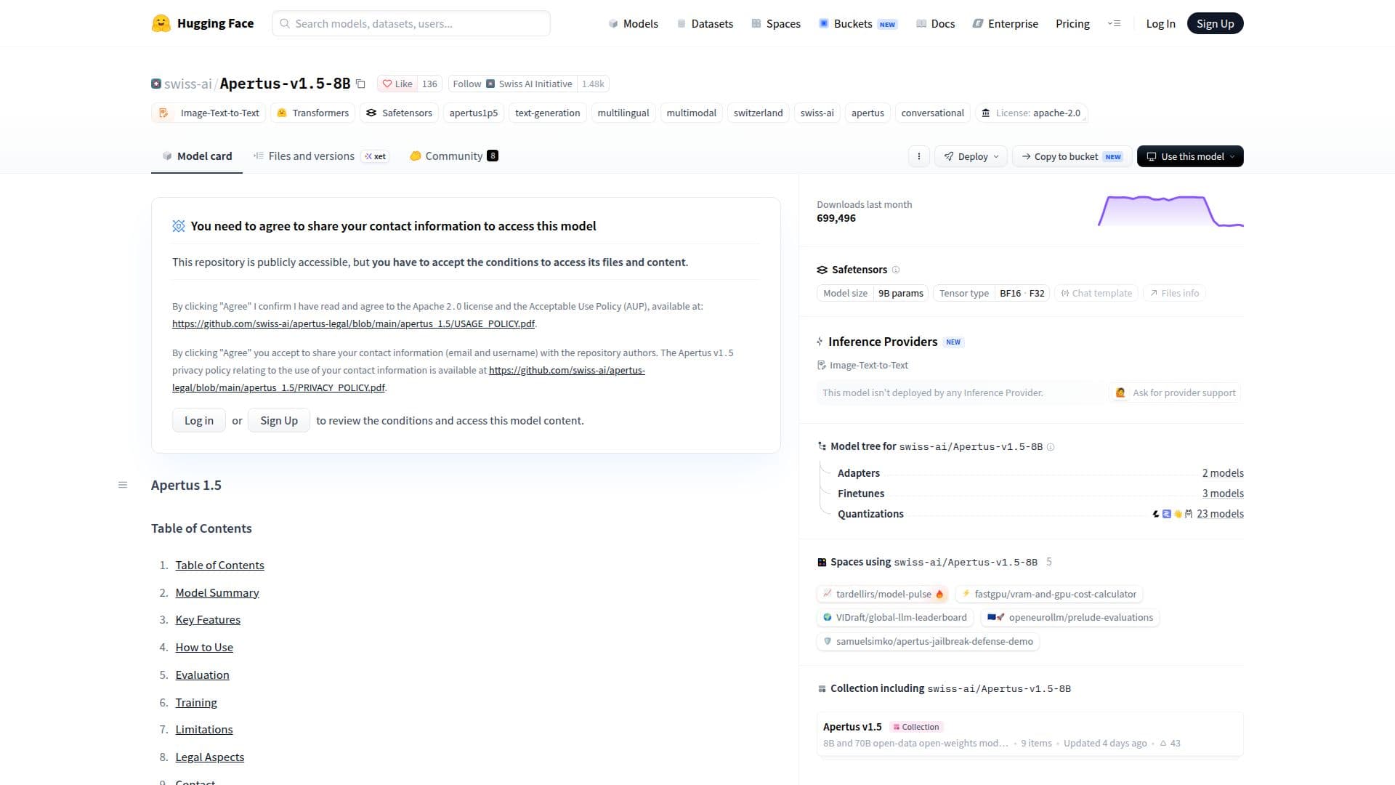Open the multilingual tag
The image size is (1395, 785).
(623, 113)
